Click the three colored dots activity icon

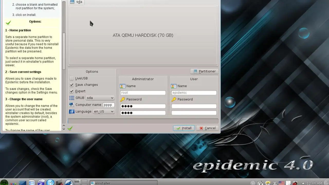coord(13,183)
